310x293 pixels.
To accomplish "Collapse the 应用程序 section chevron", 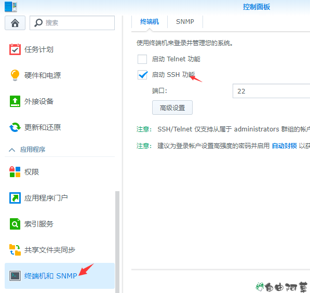I will [12, 150].
